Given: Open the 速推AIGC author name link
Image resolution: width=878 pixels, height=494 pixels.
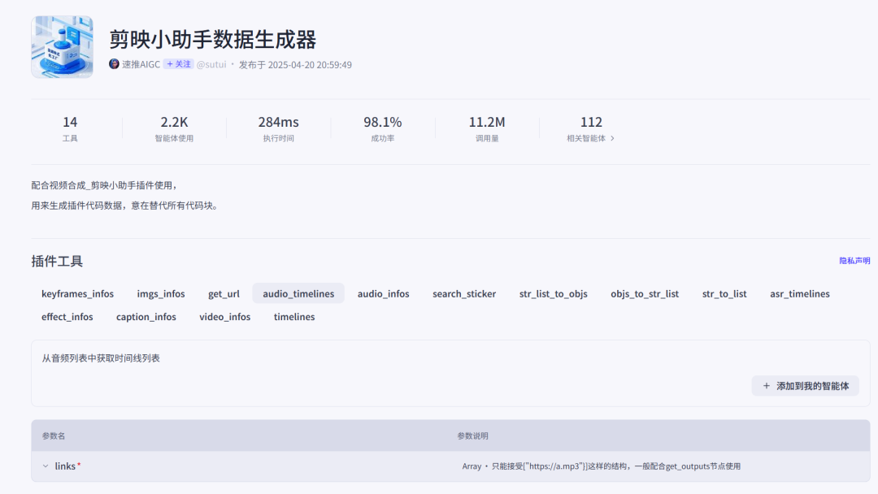Looking at the screenshot, I should tap(141, 64).
